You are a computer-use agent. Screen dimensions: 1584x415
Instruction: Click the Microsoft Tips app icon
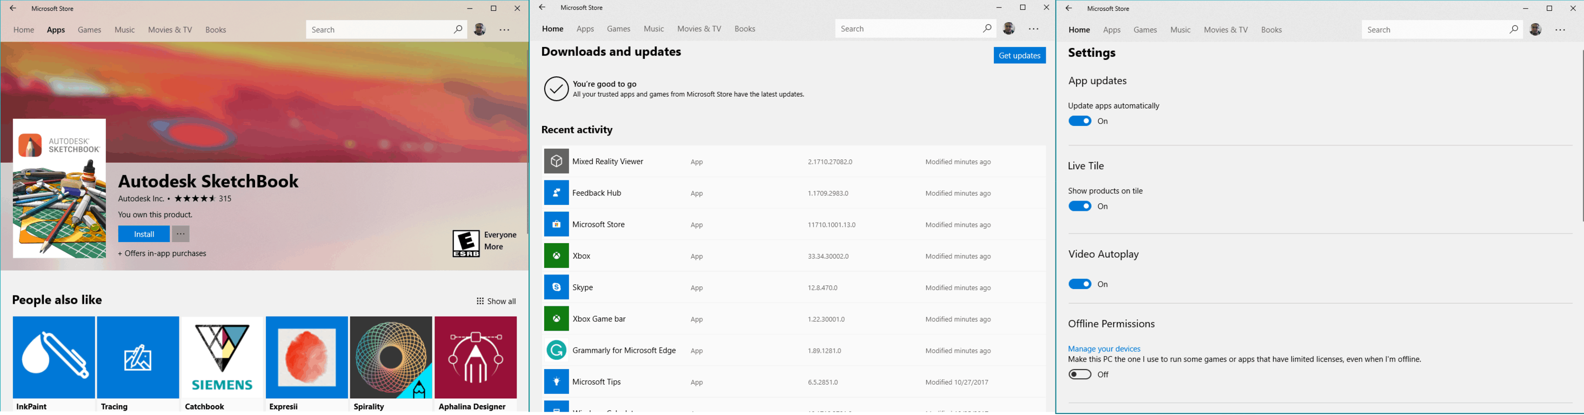pos(556,382)
